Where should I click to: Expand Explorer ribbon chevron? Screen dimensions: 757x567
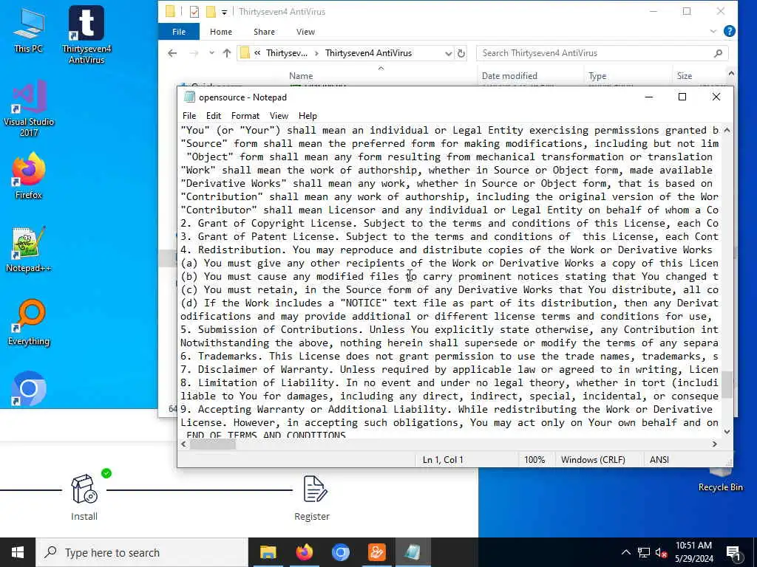[x=713, y=31]
